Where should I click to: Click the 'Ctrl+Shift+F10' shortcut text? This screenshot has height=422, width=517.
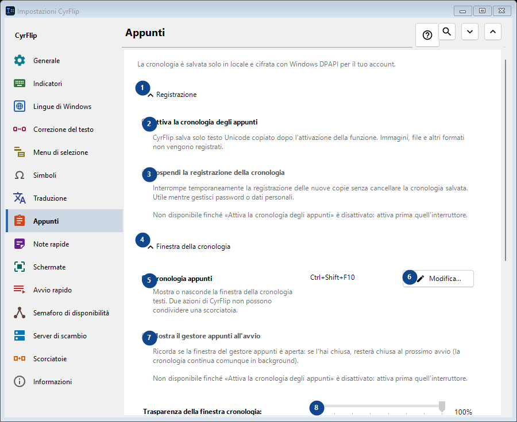click(333, 277)
